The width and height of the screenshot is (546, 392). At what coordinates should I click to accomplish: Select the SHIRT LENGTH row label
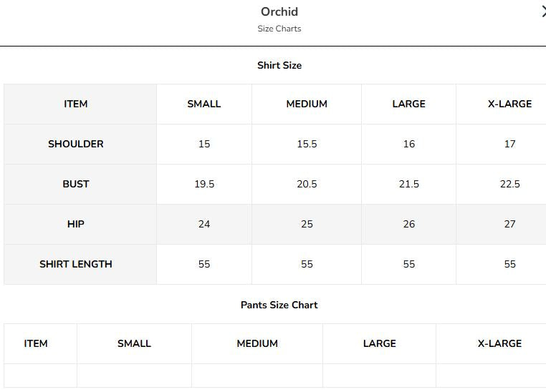click(75, 264)
